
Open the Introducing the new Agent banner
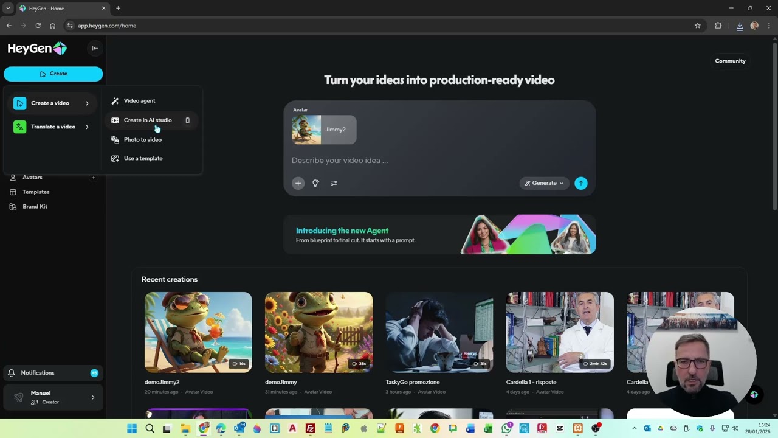point(439,235)
